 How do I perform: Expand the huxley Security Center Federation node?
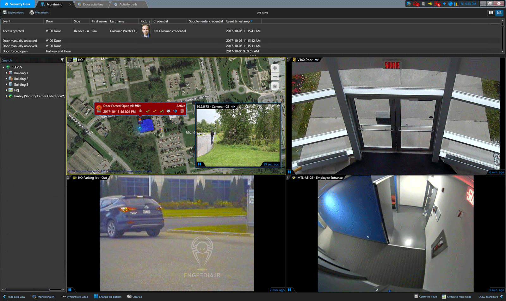[6, 96]
